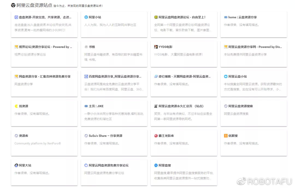Click the 找资源 yellow pacman icon

(16, 106)
